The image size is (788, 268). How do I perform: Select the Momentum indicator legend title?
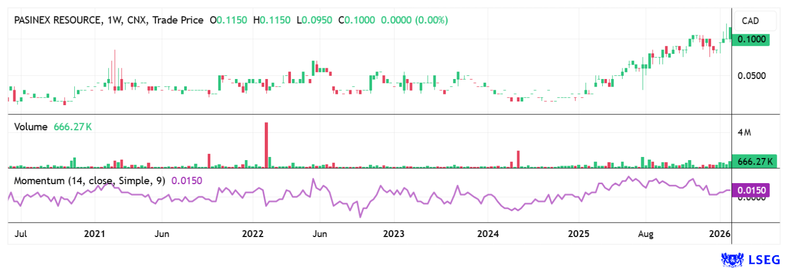[x=90, y=180]
